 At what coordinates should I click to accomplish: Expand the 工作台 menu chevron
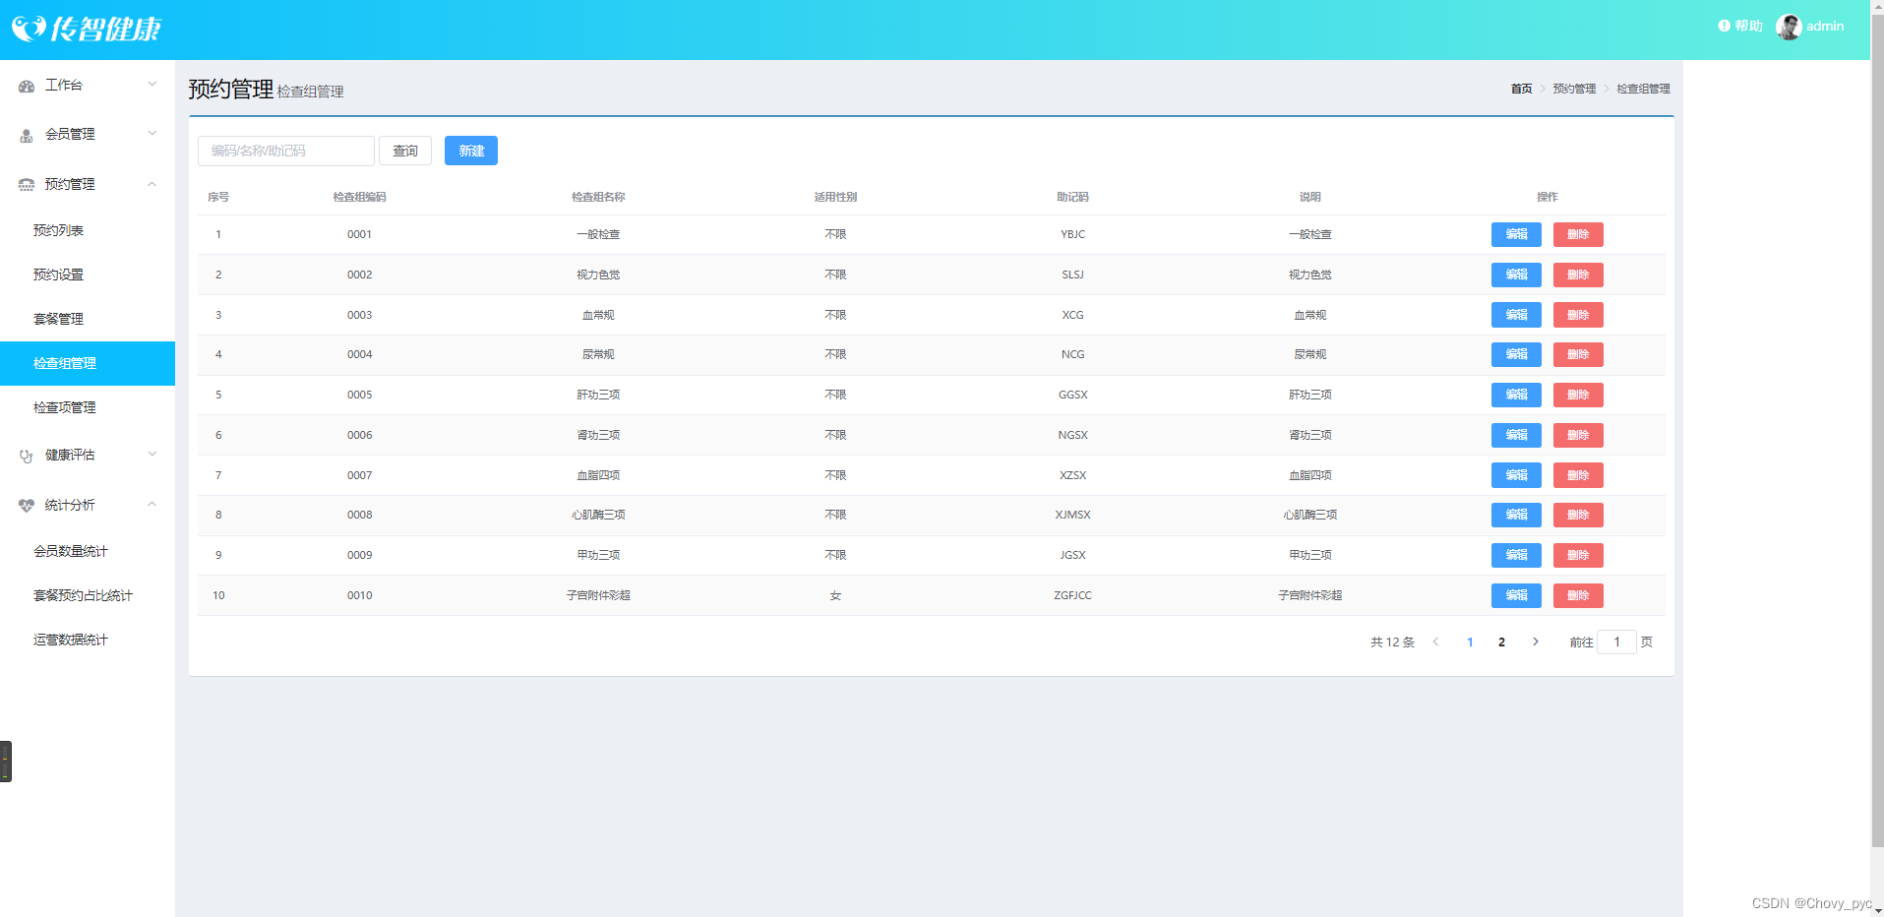pos(152,85)
